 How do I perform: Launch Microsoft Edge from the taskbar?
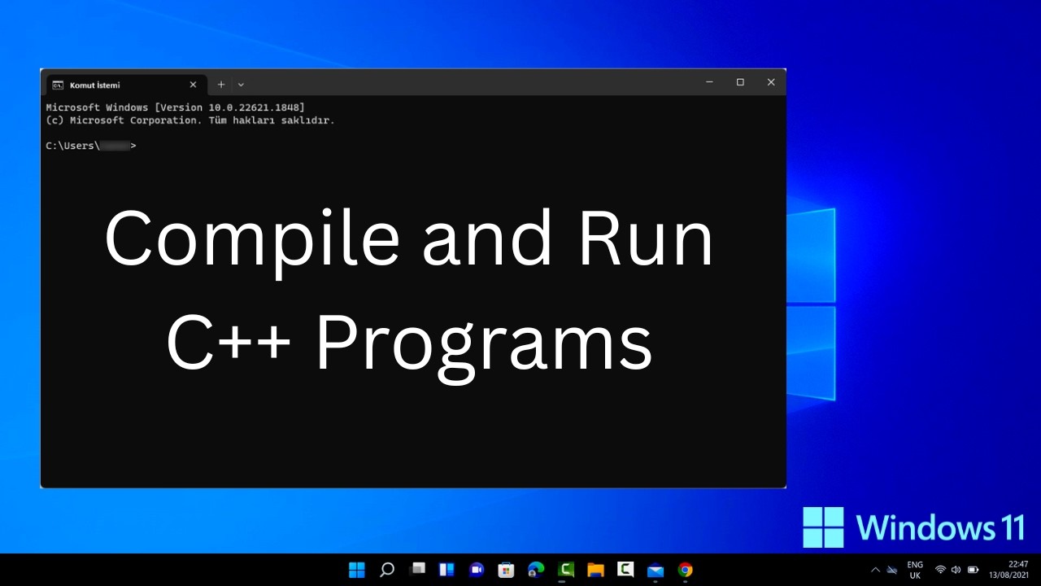(536, 570)
